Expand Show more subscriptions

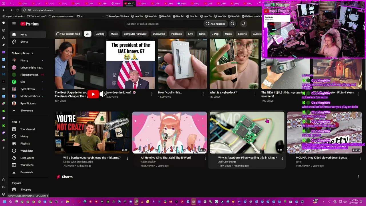pyautogui.click(x=28, y=110)
